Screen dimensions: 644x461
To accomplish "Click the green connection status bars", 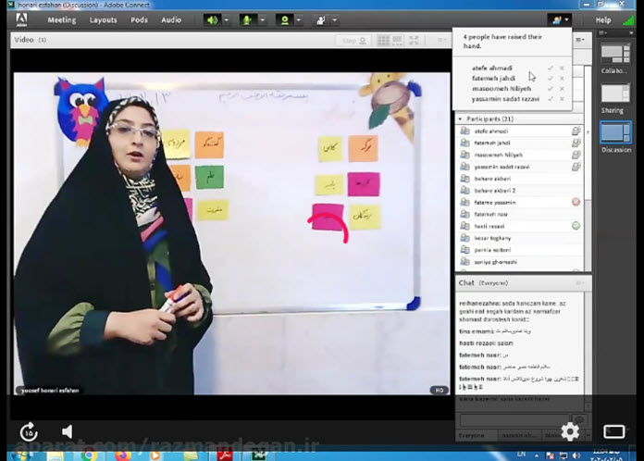I will (x=628, y=19).
